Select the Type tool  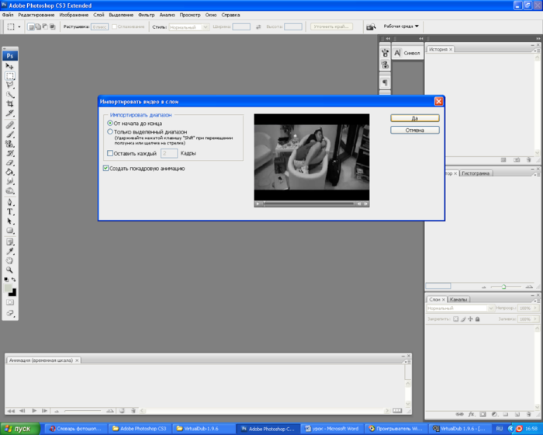tap(9, 211)
